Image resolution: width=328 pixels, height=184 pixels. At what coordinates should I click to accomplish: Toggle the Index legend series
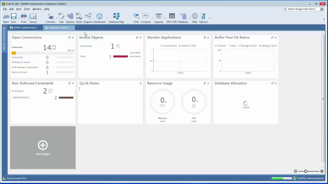[x=232, y=45]
